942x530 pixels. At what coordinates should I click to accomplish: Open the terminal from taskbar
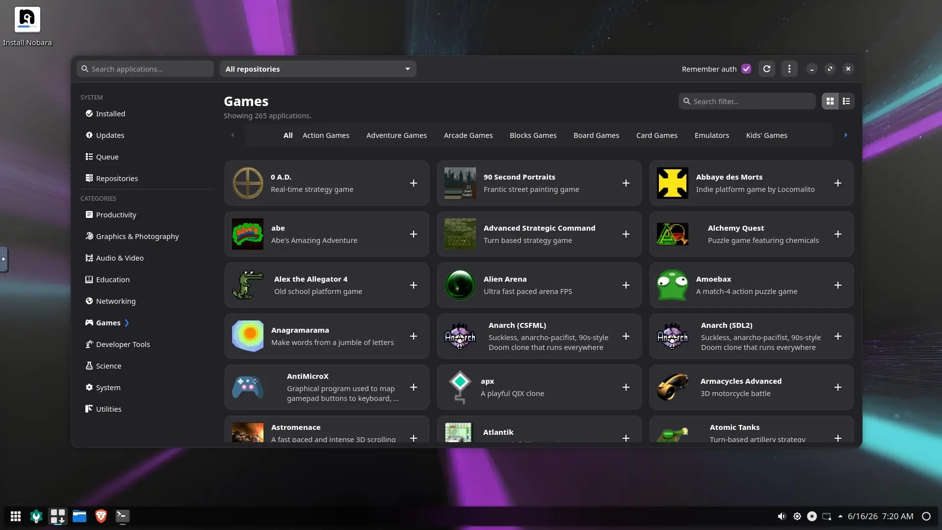(x=123, y=516)
